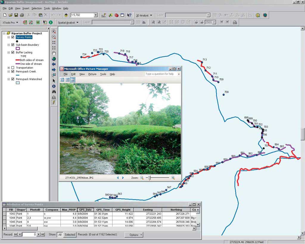The width and height of the screenshot is (305, 244).
Task: Open the map scale 1:5,702 dropdown
Action: click(96, 15)
